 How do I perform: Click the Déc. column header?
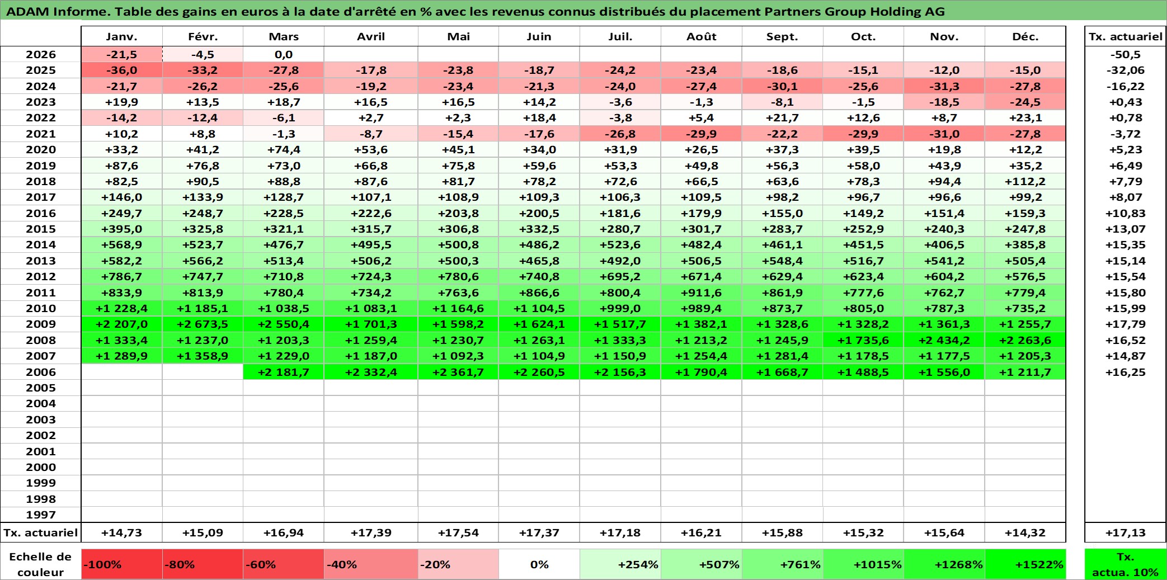(x=1025, y=36)
